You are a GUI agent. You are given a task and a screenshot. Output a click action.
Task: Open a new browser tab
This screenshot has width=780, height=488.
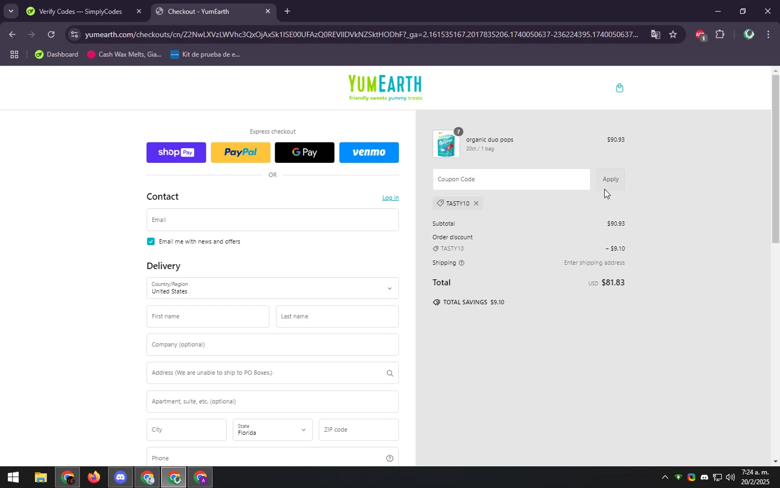coord(287,11)
